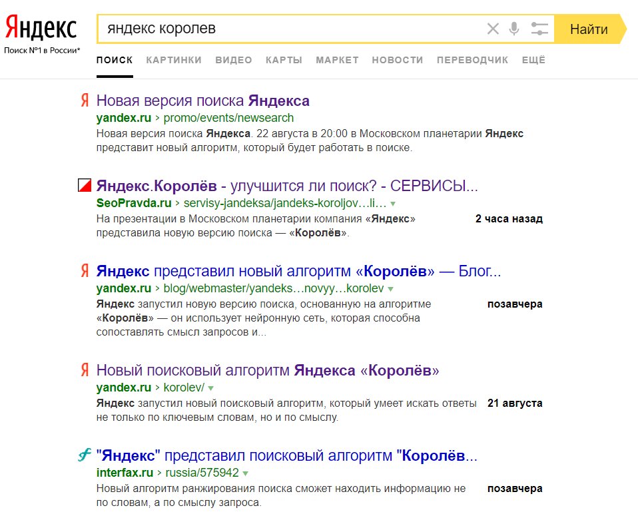Expand dropdown arrow after interfax.ru URL
Viewport: 638px width, 518px height.
click(245, 473)
